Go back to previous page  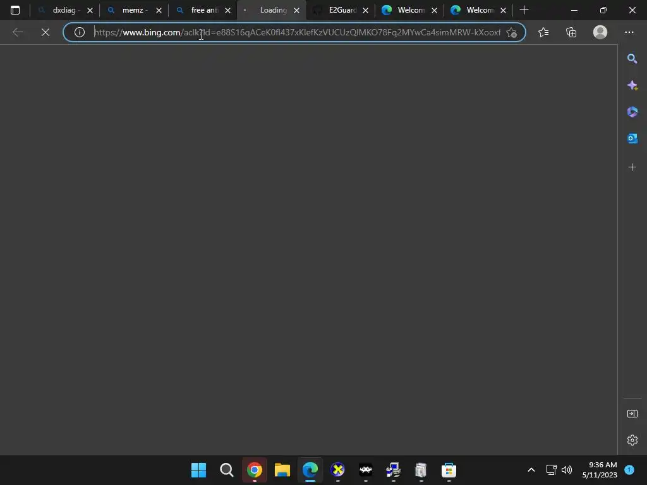(x=17, y=32)
